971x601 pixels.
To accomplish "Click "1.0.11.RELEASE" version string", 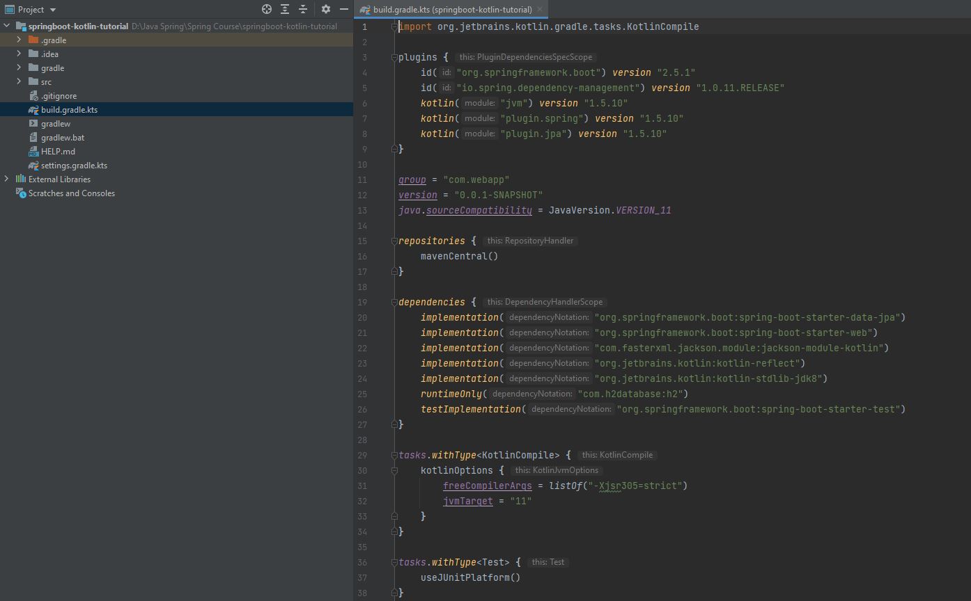I will (x=740, y=88).
